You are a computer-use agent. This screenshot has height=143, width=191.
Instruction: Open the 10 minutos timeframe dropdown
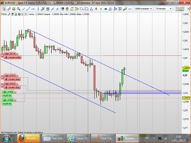pos(164,9)
